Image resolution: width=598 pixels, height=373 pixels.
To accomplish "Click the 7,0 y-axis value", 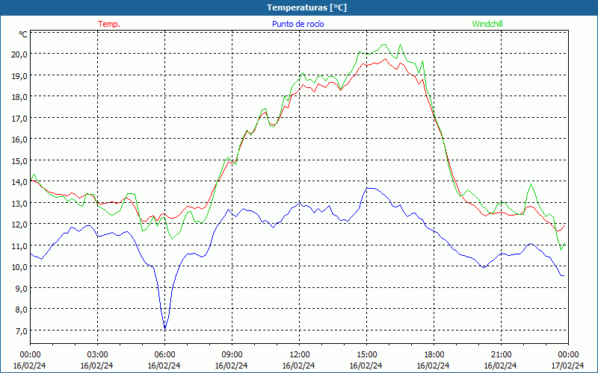I will click(22, 330).
